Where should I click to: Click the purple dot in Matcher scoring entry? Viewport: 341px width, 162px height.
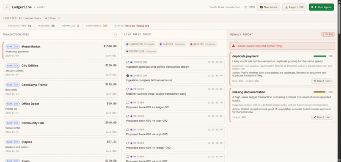[x=131, y=89]
